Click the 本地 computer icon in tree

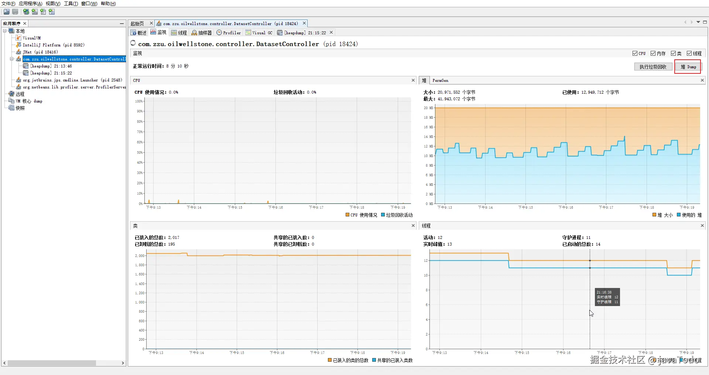11,31
